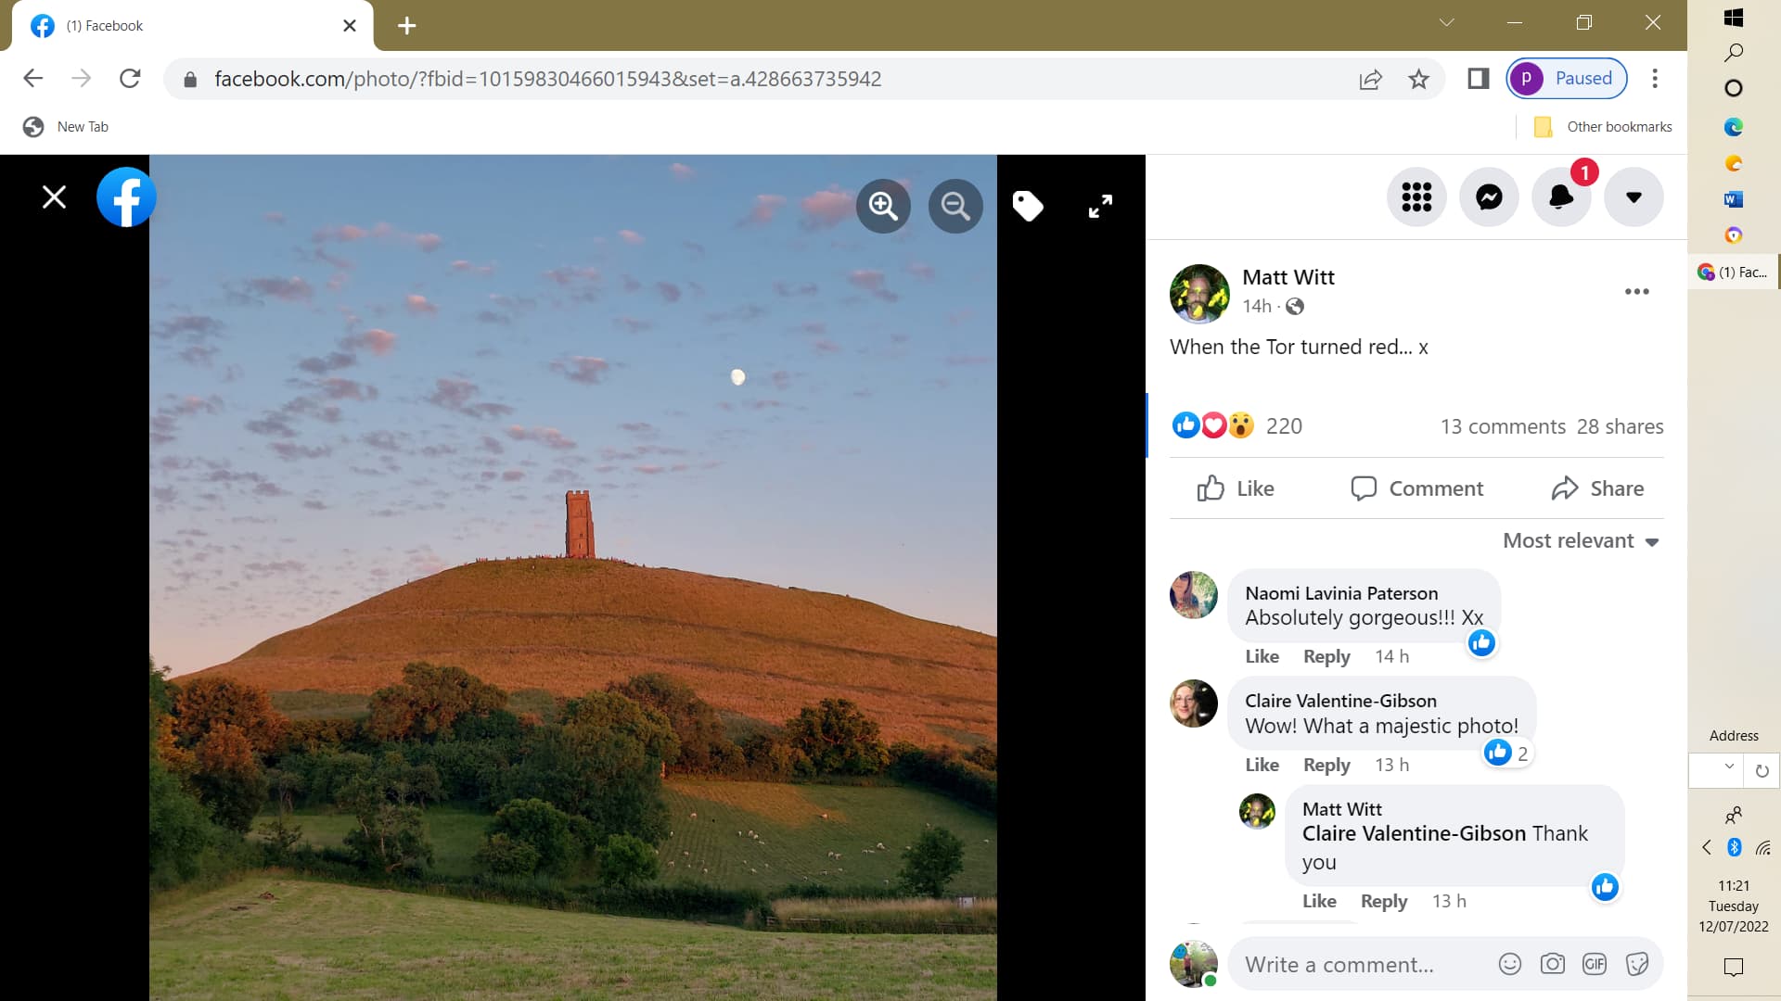Zoom out of the photo
The height and width of the screenshot is (1001, 1781).
(955, 206)
